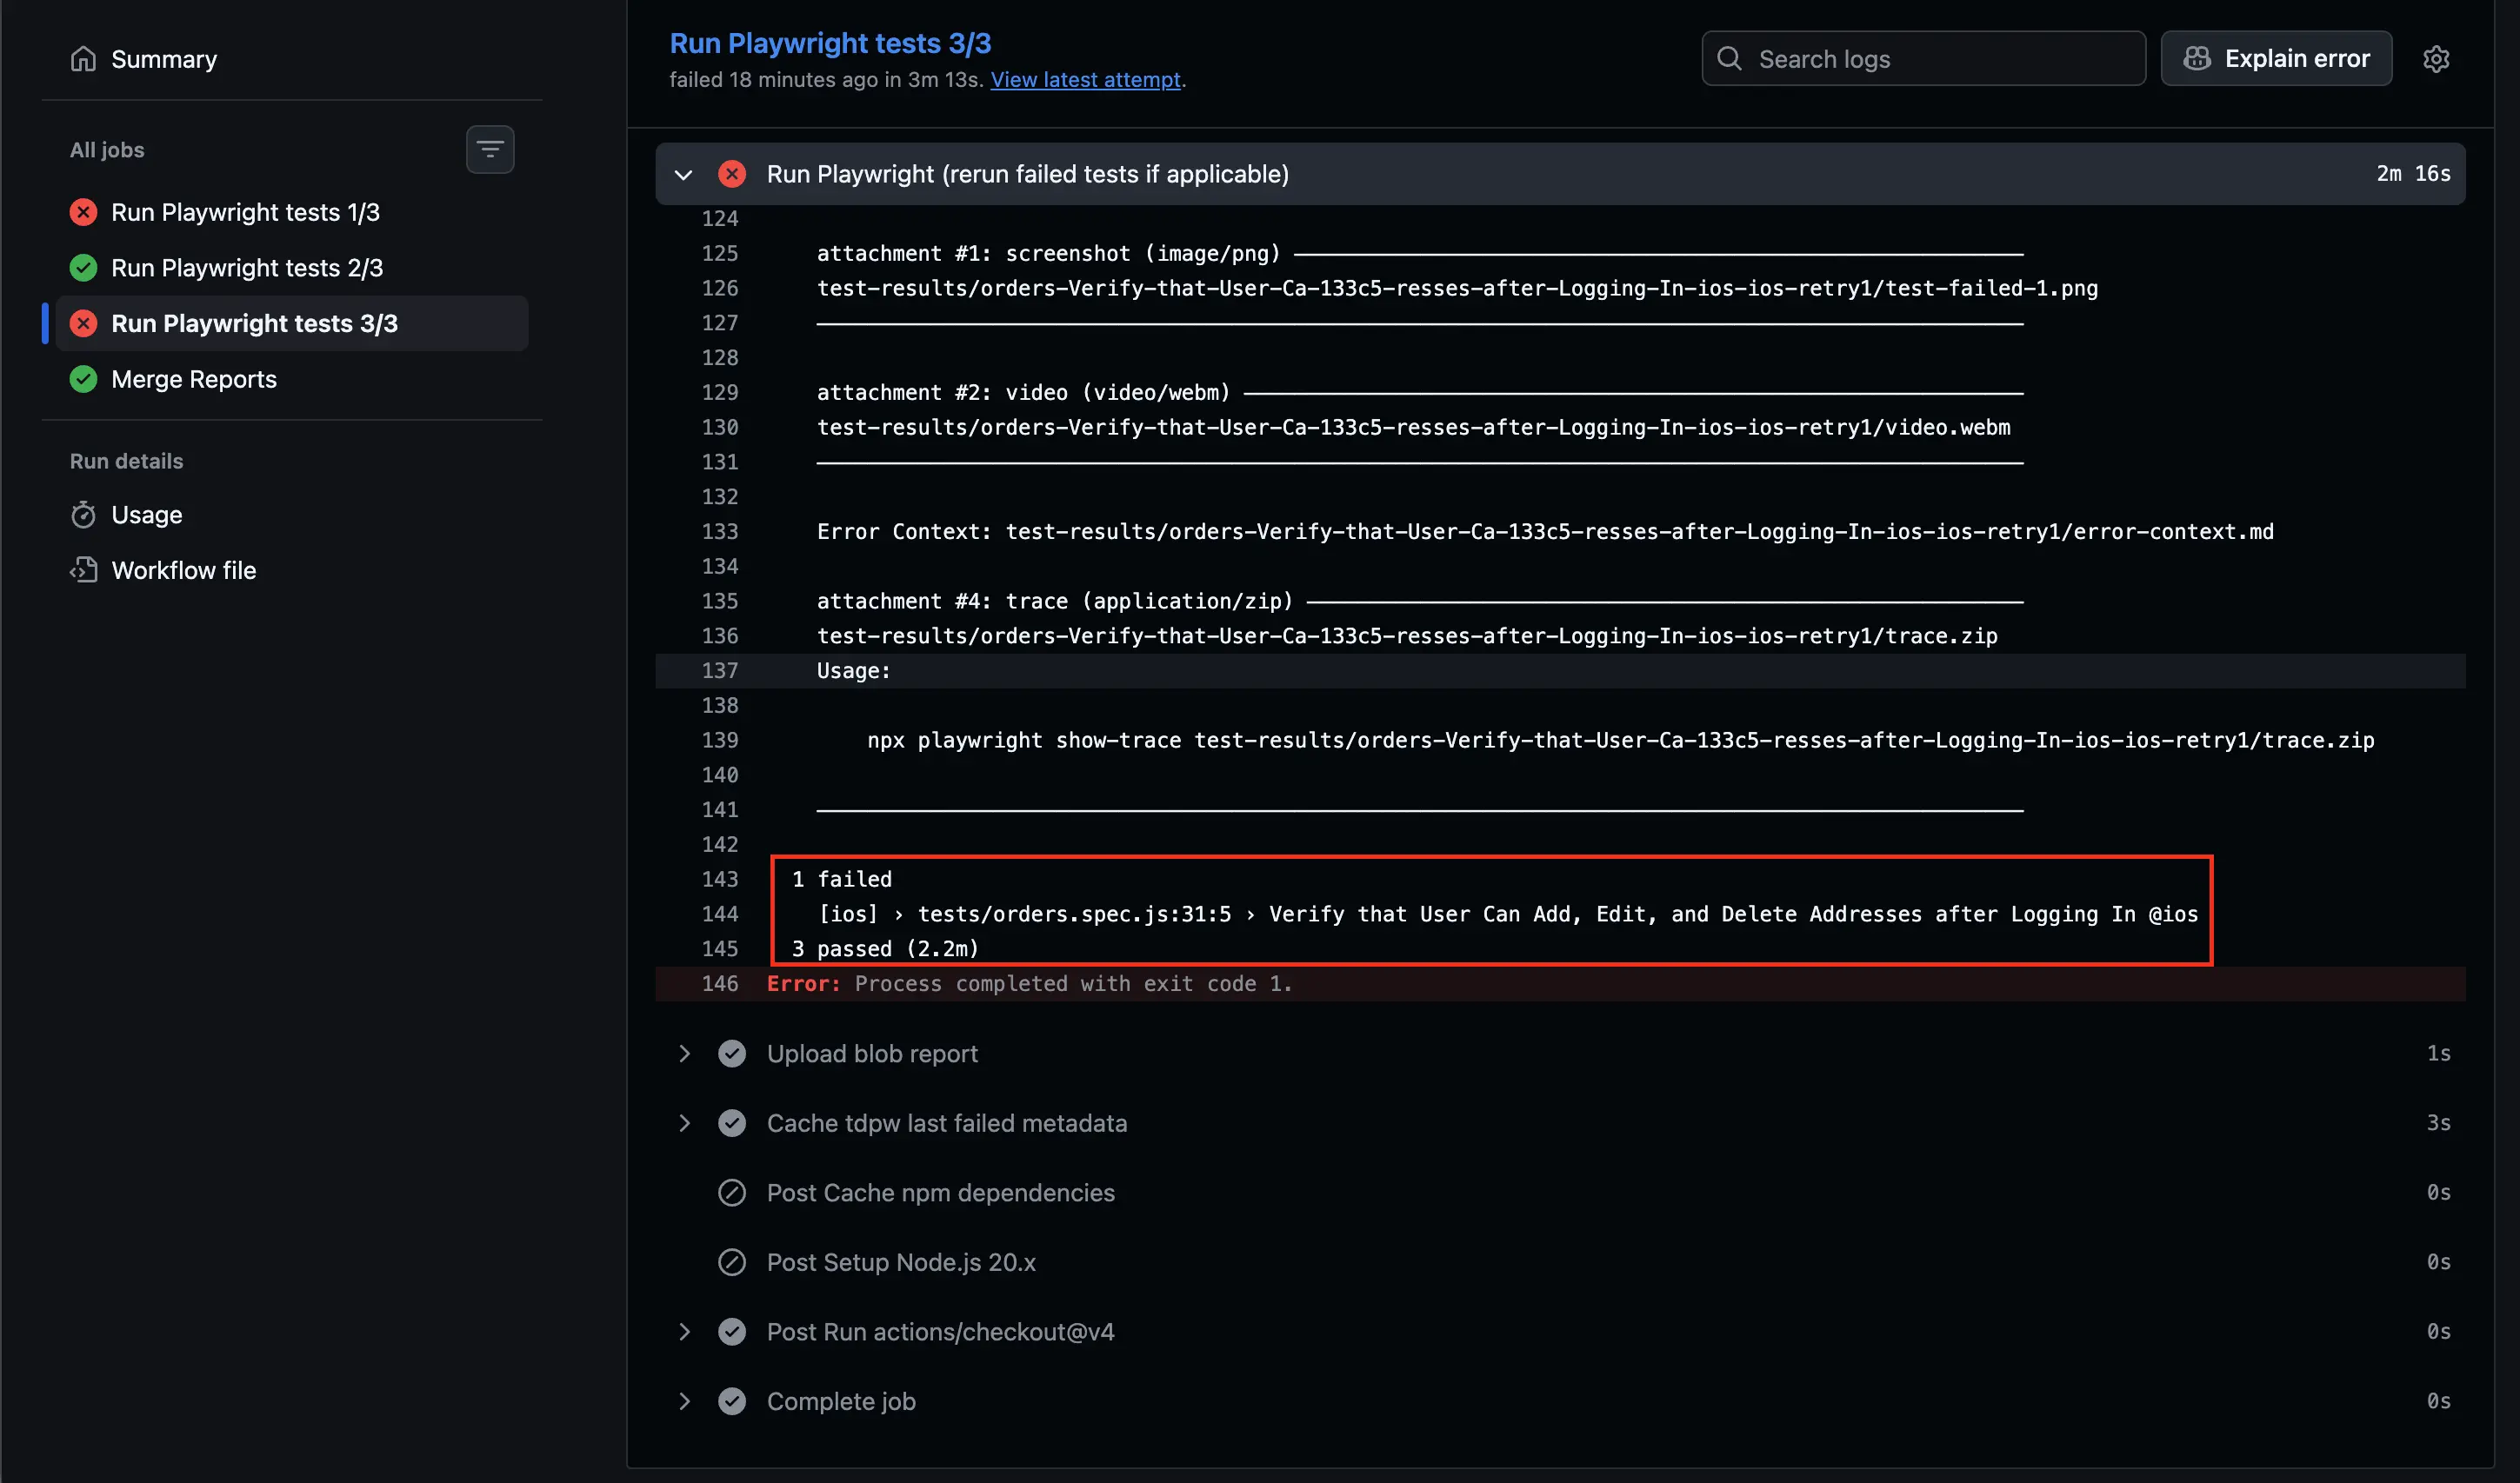
Task: Open Run Playwright tests 2/3 job
Action: 247,268
